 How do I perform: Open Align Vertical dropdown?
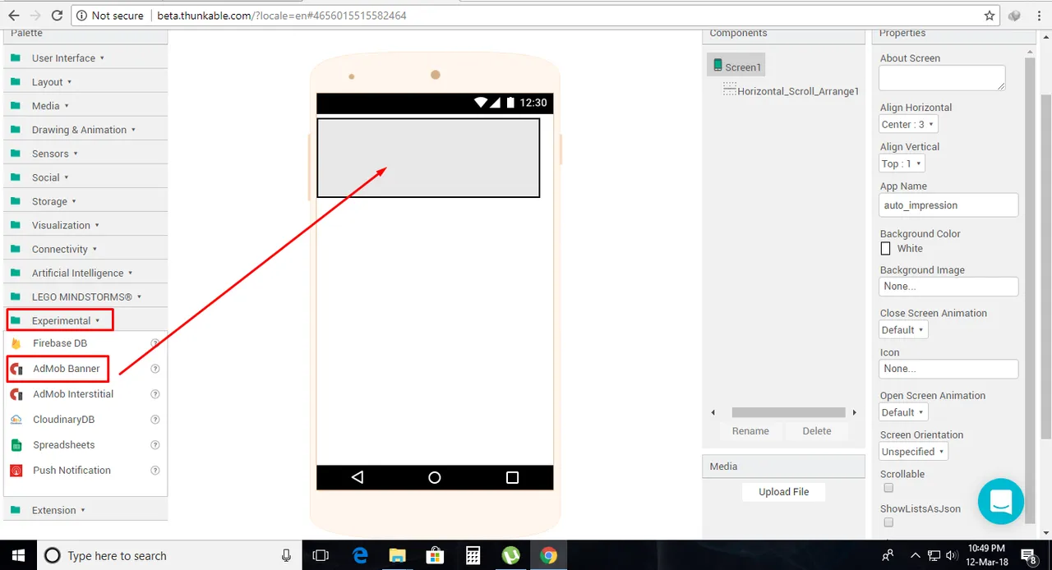coord(902,164)
